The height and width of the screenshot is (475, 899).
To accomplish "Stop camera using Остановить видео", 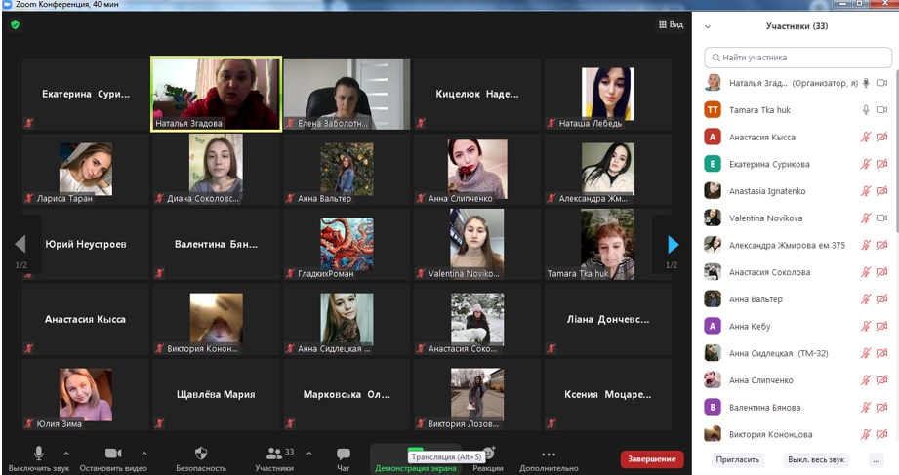I will (x=112, y=457).
